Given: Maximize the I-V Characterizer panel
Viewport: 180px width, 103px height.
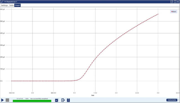Looking at the screenshot, I should [x=175, y=2].
